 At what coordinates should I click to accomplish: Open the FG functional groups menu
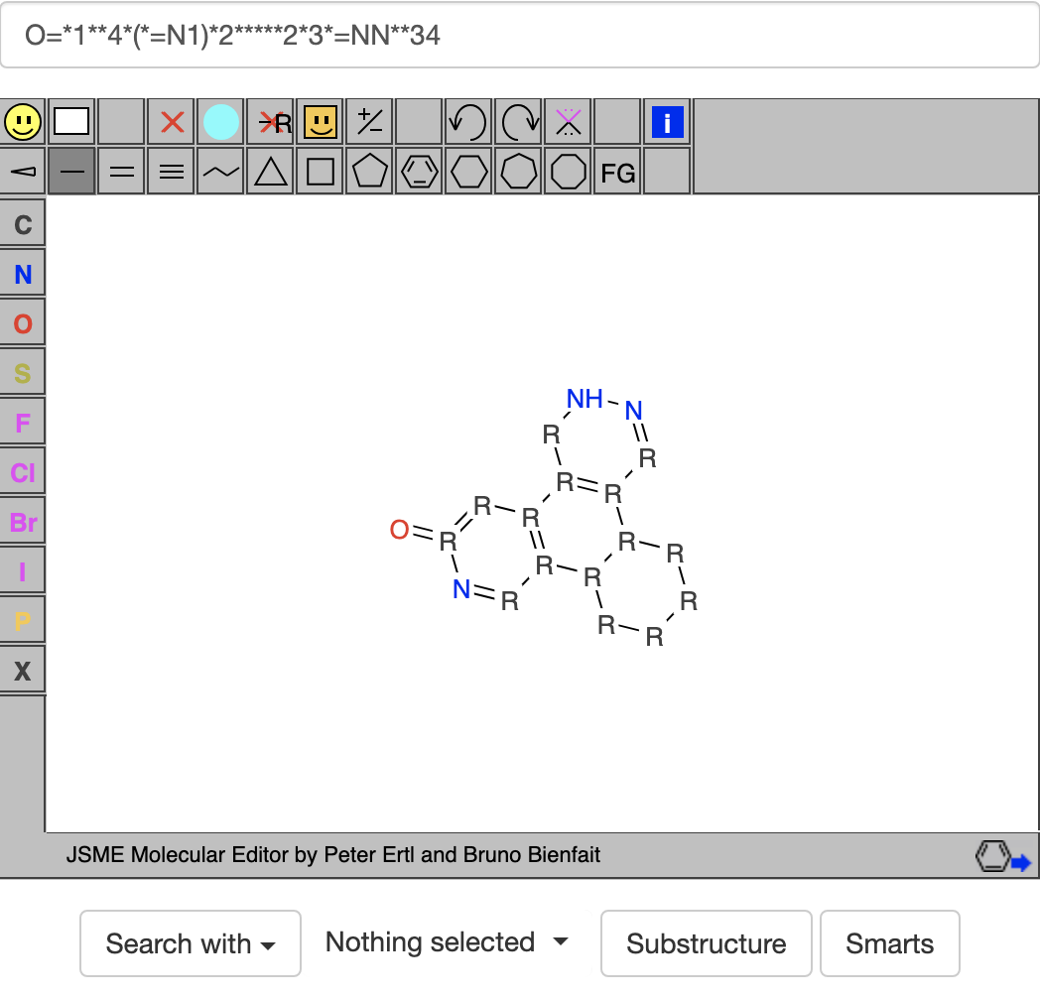617,174
